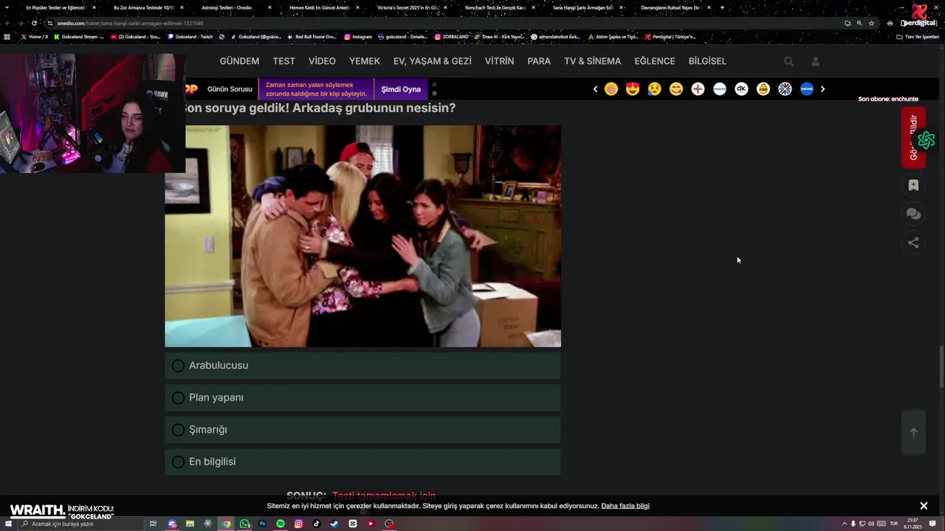Select the En bilgilisi answer option
This screenshot has width=945, height=531.
point(362,462)
